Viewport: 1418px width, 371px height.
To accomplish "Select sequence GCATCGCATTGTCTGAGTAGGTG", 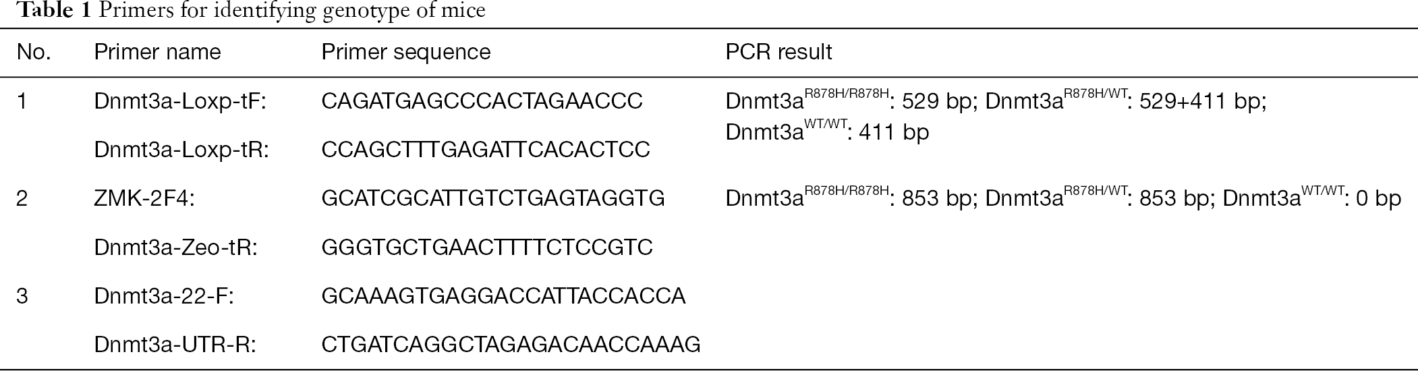I will 493,198.
